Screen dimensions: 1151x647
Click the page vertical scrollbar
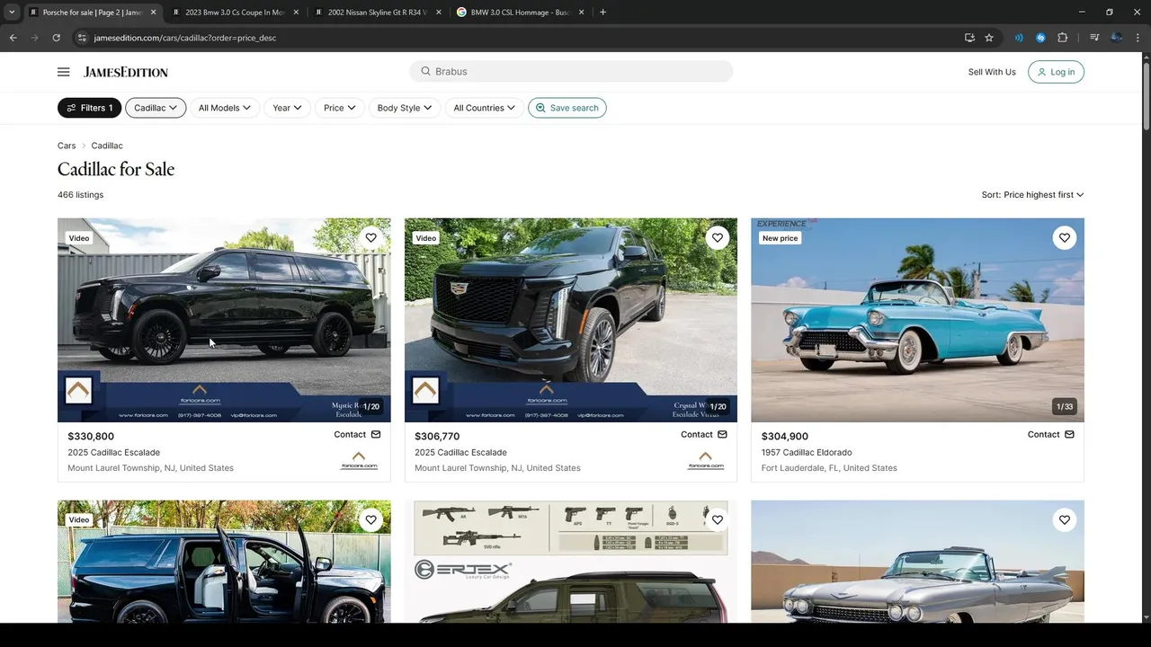coord(1146,99)
